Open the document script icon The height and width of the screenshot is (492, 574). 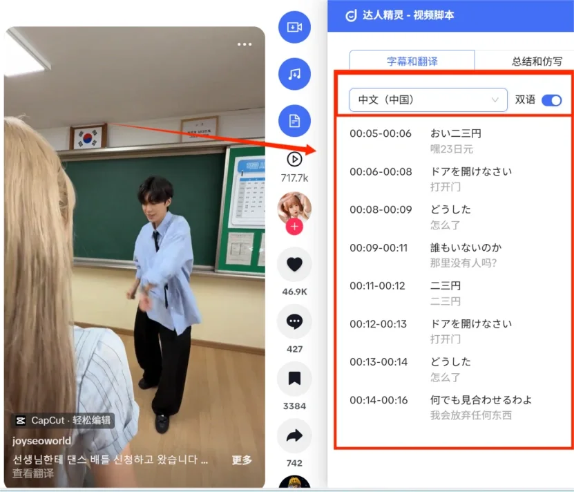[x=294, y=120]
